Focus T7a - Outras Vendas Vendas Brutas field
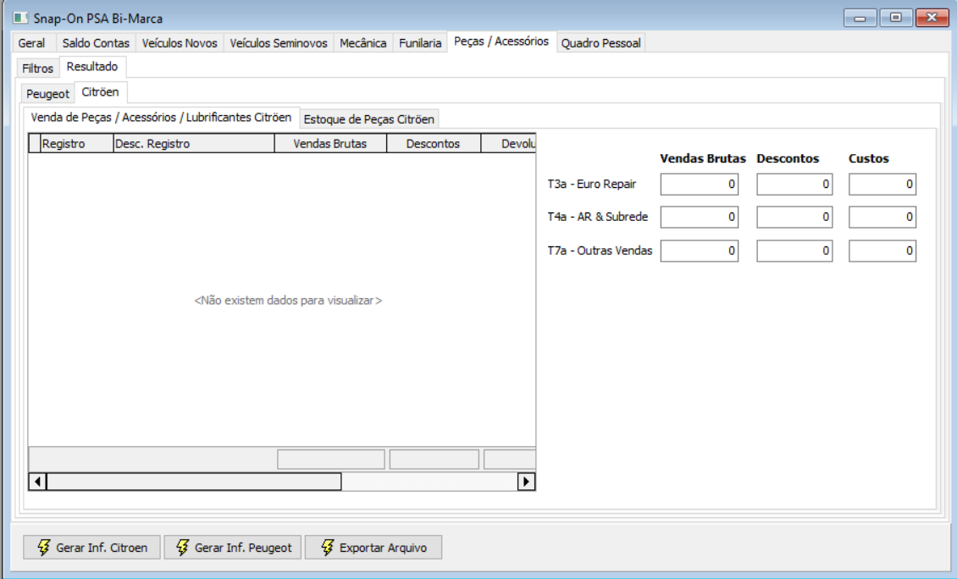 (x=700, y=251)
